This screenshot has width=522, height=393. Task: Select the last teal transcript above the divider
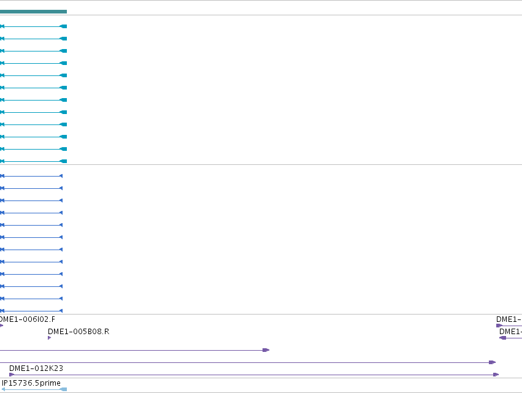(33, 161)
